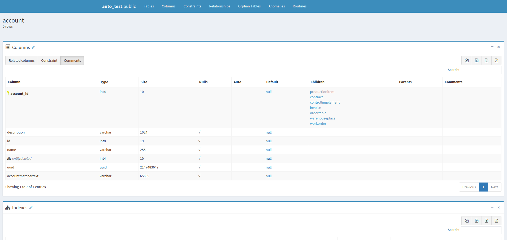Image resolution: width=507 pixels, height=240 pixels.
Task: Toggle the Constraint column visibility button
Action: (49, 60)
